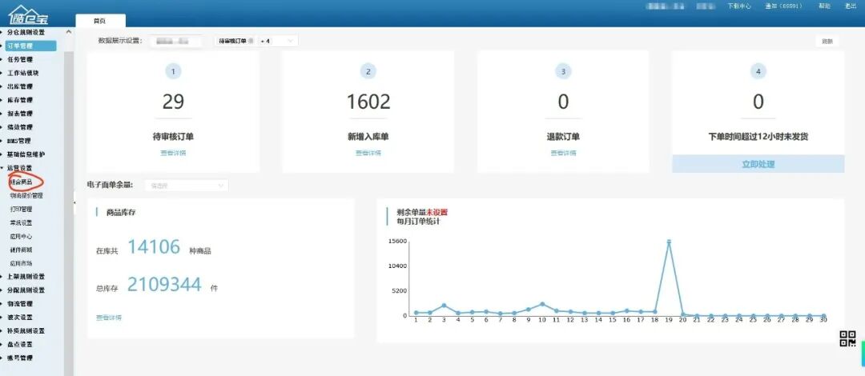Expand 上架规则设置 in the sidebar
Viewport: 865px width, 376px height.
(26, 277)
